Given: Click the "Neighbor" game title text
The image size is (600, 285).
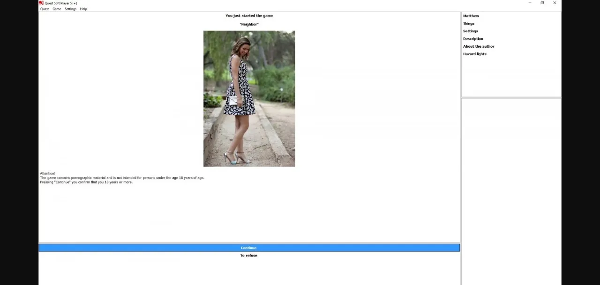Looking at the screenshot, I should click(x=249, y=24).
